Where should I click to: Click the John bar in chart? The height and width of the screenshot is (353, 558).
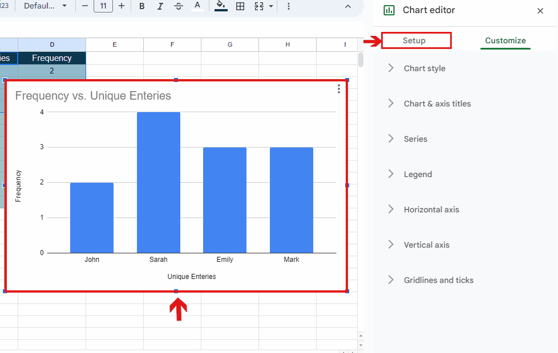pyautogui.click(x=92, y=217)
